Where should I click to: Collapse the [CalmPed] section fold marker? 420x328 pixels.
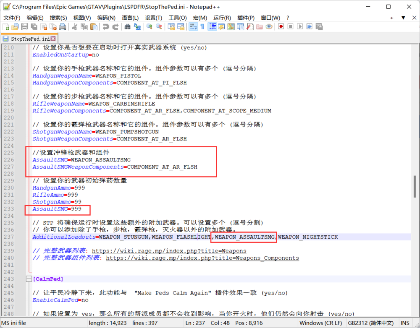click(28, 279)
